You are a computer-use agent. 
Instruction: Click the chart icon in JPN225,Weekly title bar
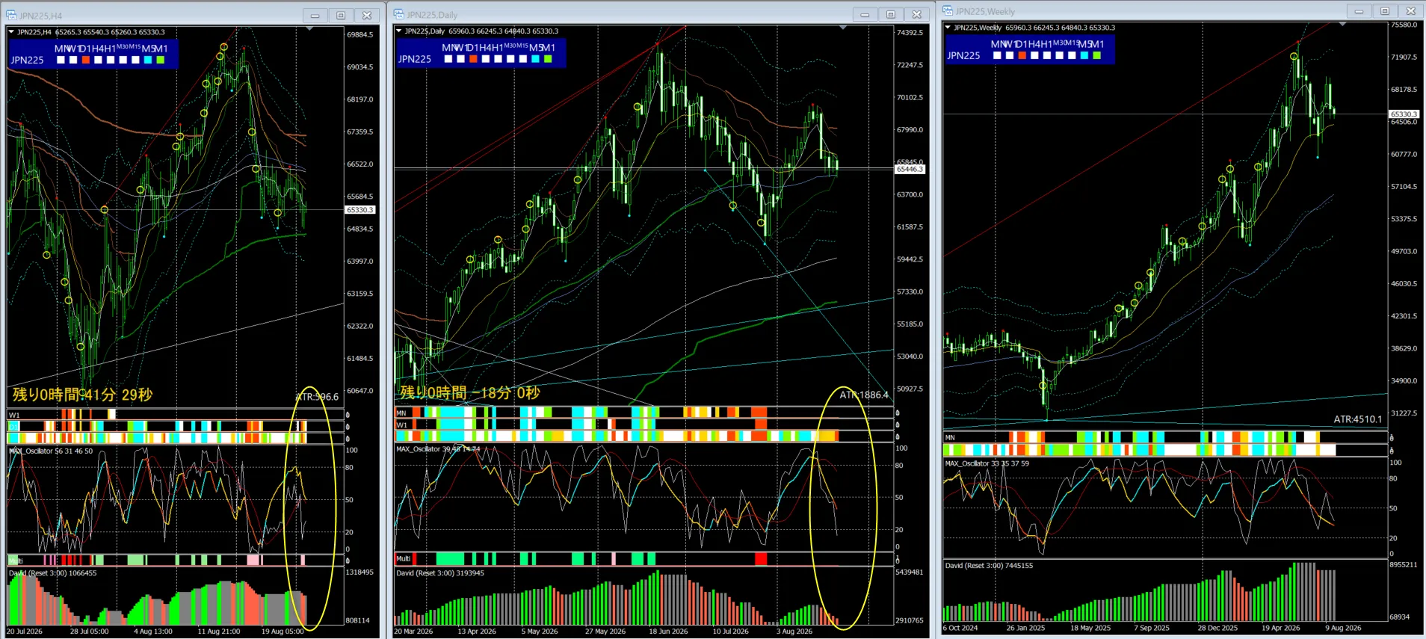click(x=948, y=10)
